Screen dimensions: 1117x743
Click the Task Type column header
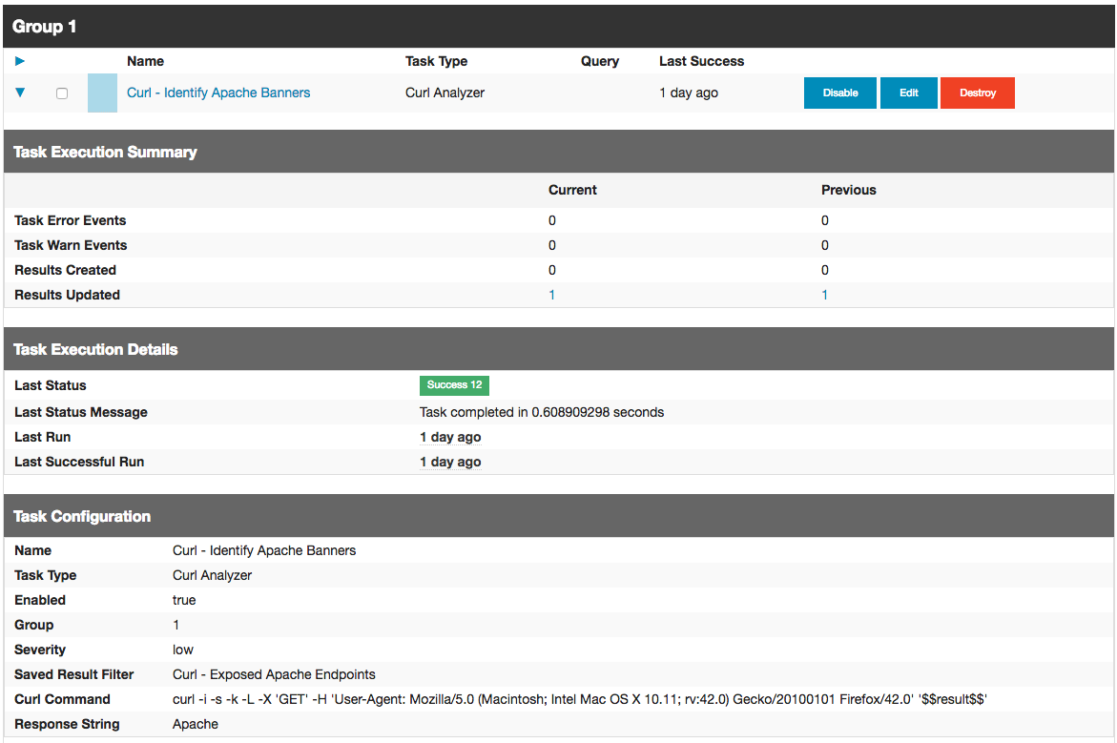pyautogui.click(x=437, y=61)
